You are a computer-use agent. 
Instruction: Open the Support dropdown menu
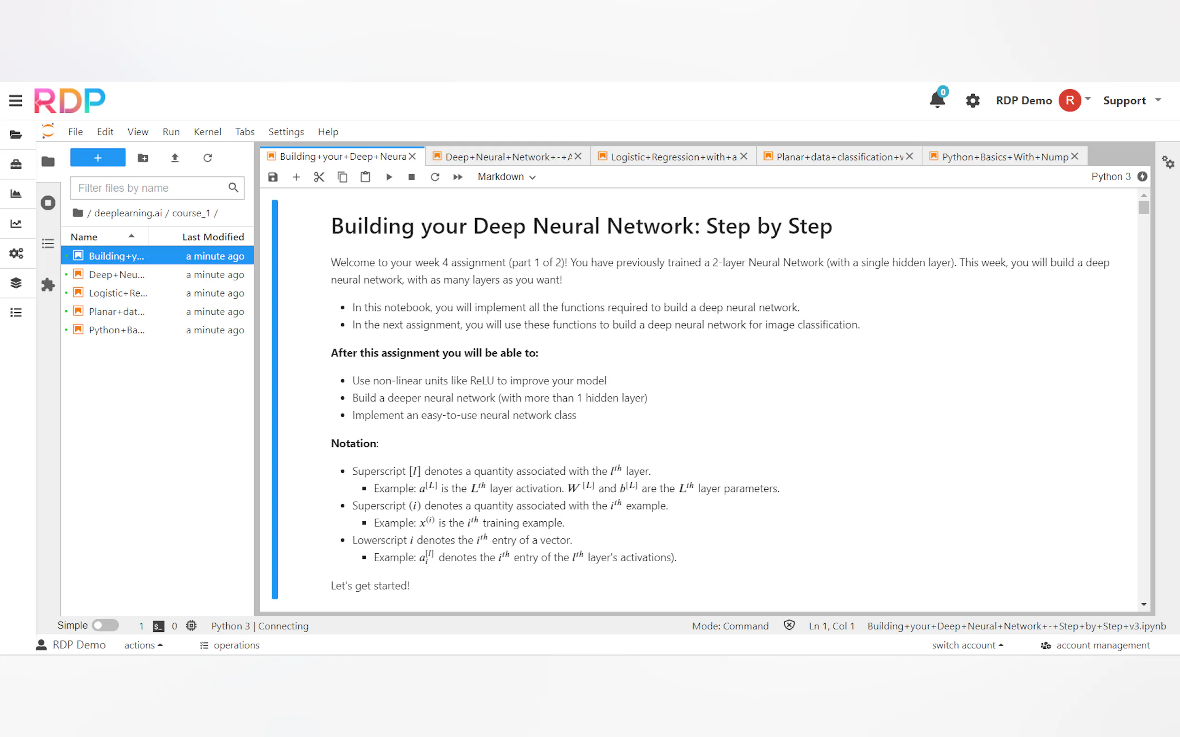[1131, 100]
